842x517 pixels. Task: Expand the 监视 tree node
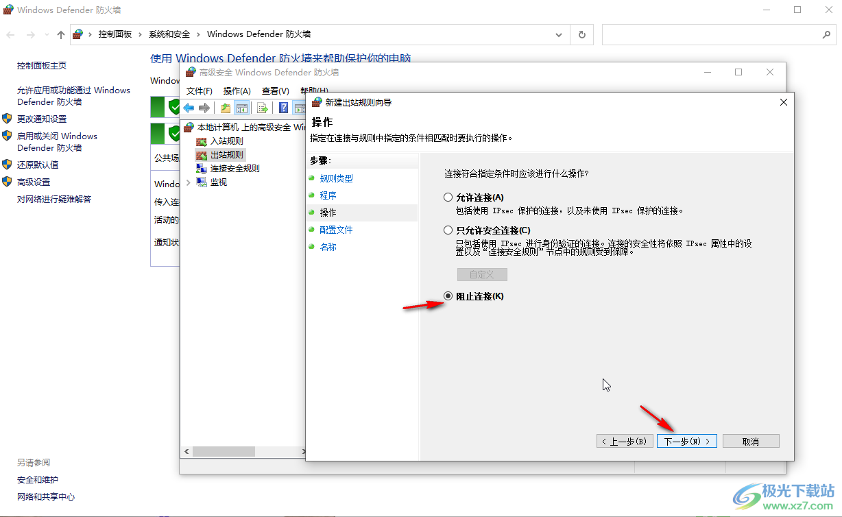[x=189, y=182]
